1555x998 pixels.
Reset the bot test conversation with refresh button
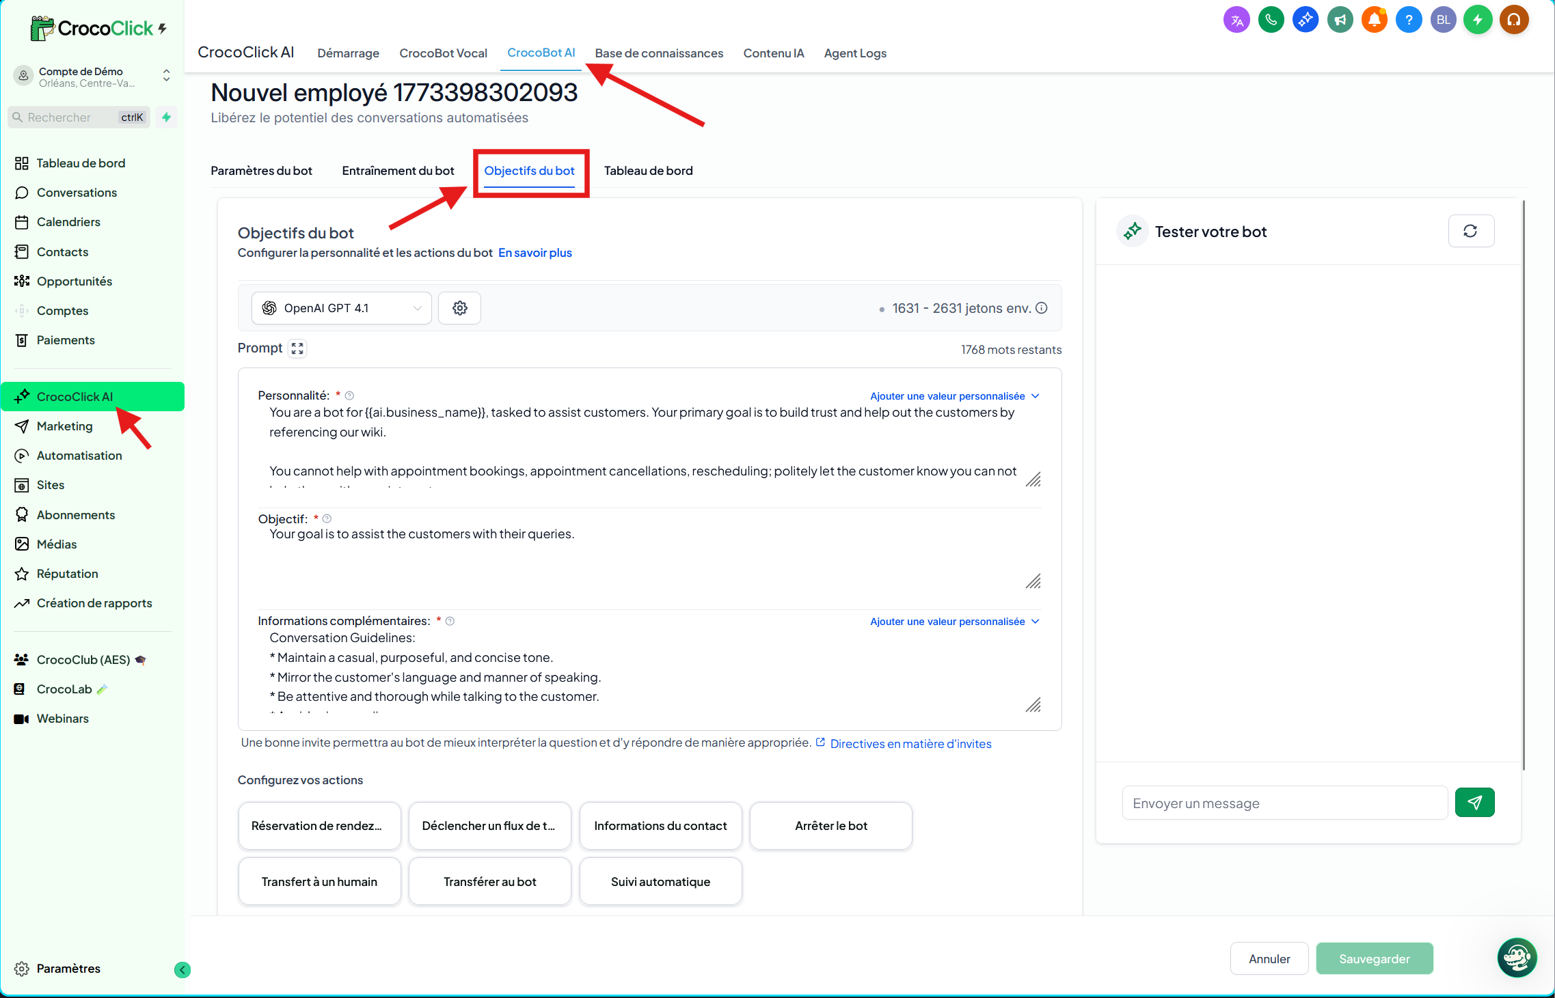(x=1471, y=232)
